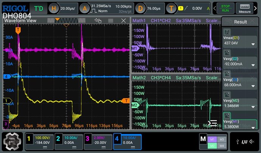Open the Math (M) menu button
The height and width of the screenshot is (153, 261).
(x=203, y=139)
